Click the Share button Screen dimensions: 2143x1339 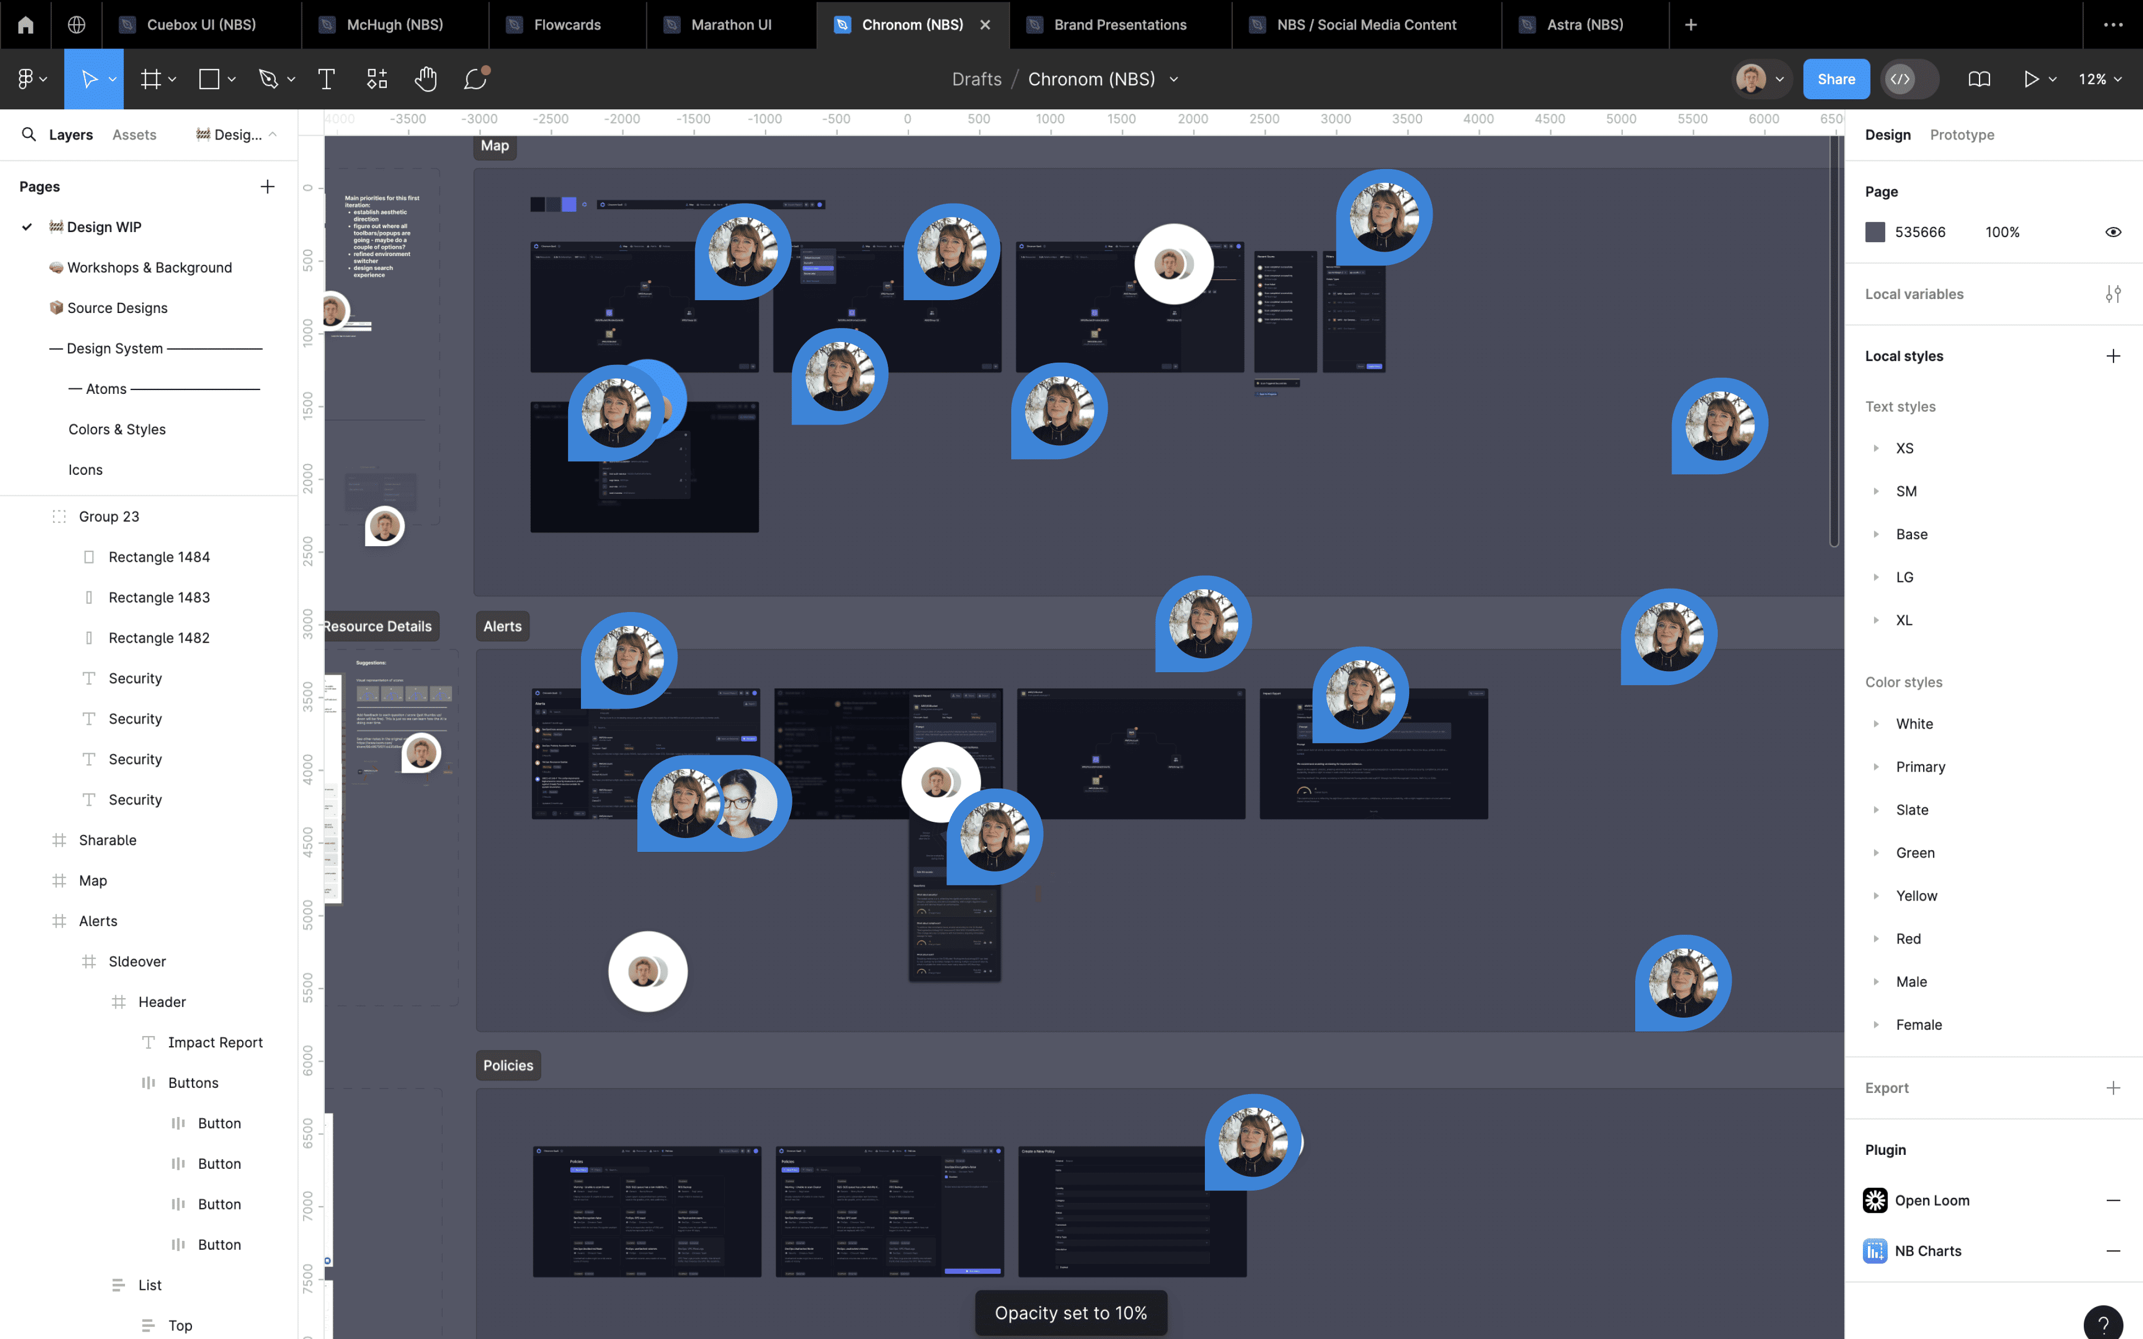(1836, 79)
